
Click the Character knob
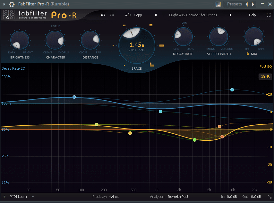tap(55, 40)
